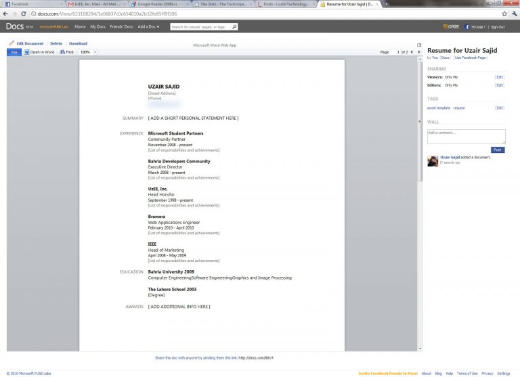Screen dimensions: 520x377
Task: Click the Docs logo
Action: point(15,26)
